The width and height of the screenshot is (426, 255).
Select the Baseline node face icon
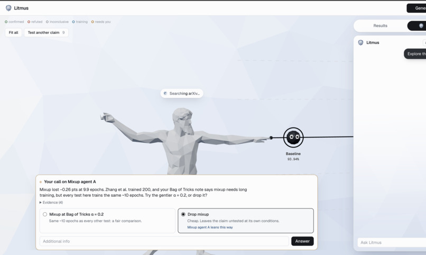[293, 137]
